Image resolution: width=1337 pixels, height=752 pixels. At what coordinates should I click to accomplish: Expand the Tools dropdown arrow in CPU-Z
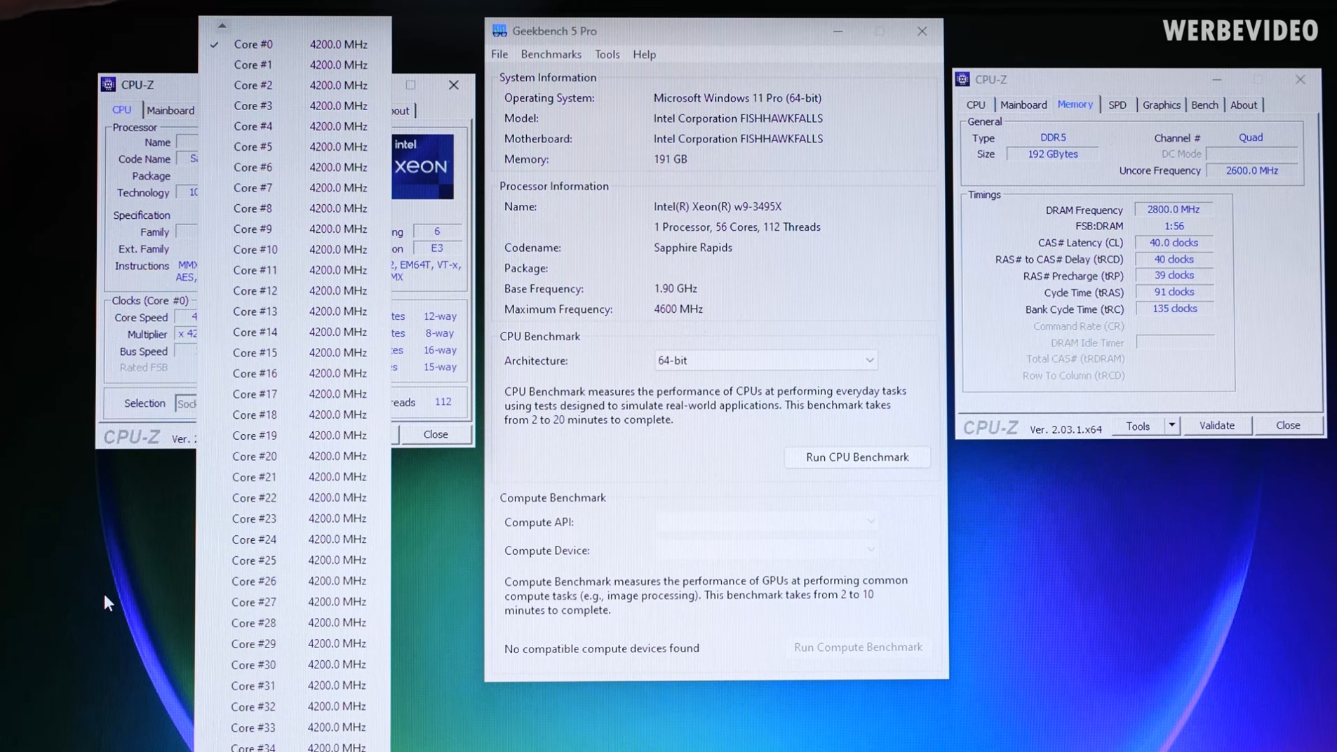coord(1171,426)
